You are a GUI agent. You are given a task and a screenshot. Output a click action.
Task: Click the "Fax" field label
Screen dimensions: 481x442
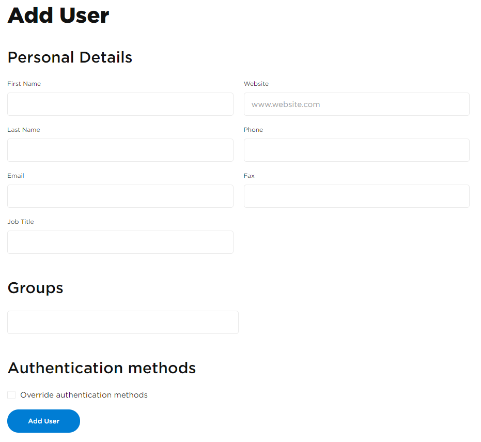coord(249,176)
